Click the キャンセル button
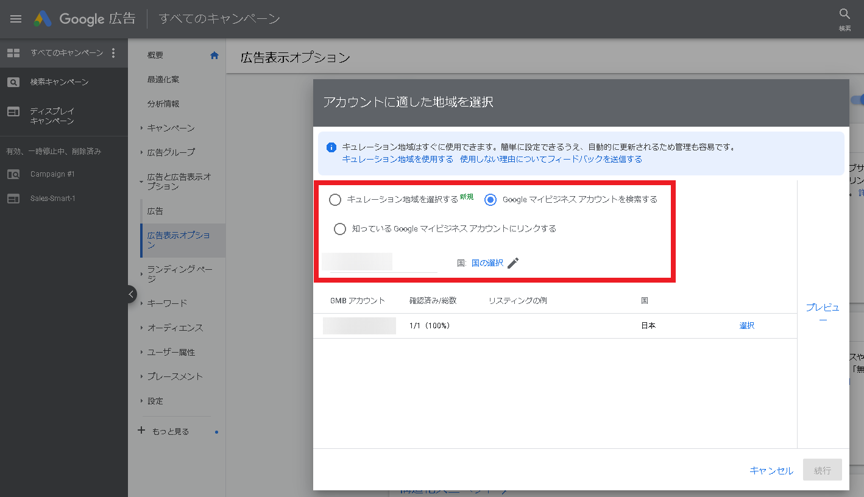 (771, 470)
